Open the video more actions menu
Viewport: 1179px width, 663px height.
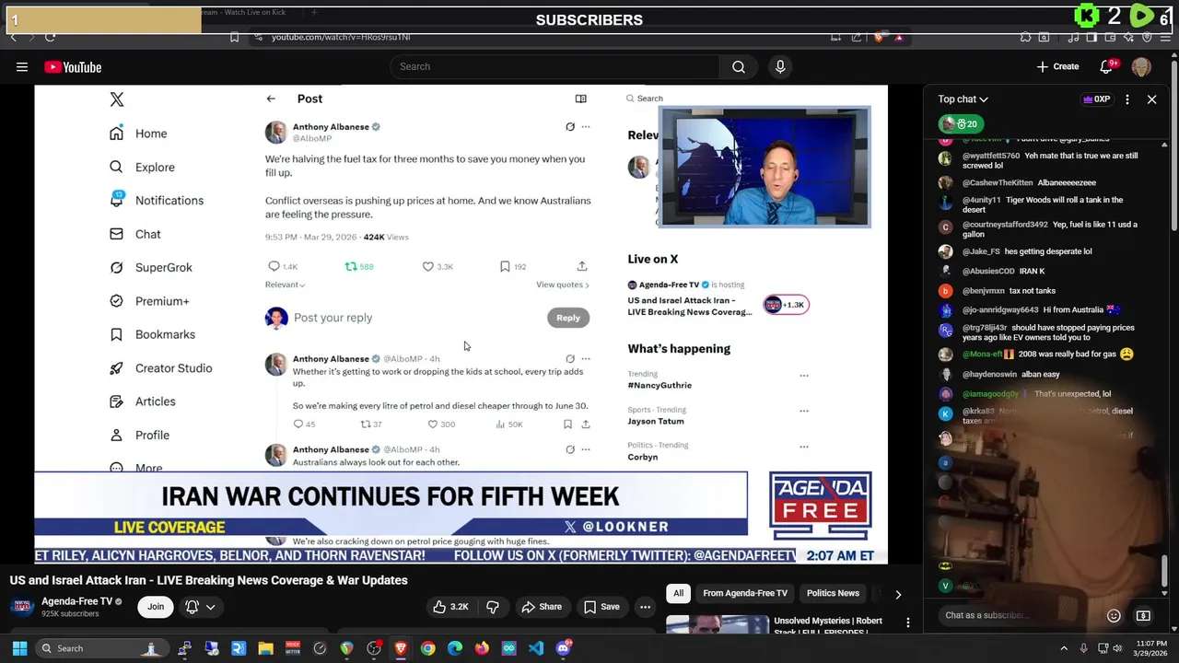tap(646, 607)
